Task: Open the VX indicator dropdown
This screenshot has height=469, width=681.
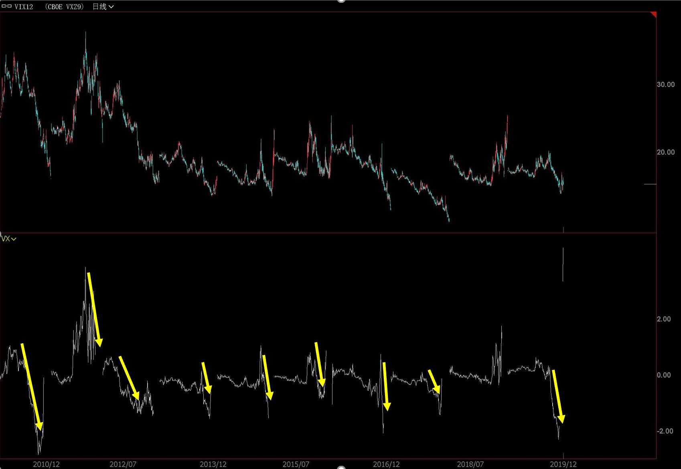Action: (8, 239)
